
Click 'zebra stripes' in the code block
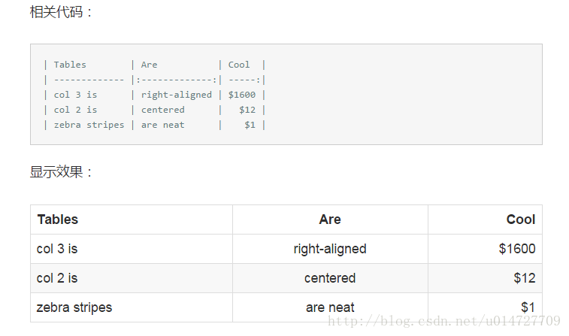click(x=89, y=125)
